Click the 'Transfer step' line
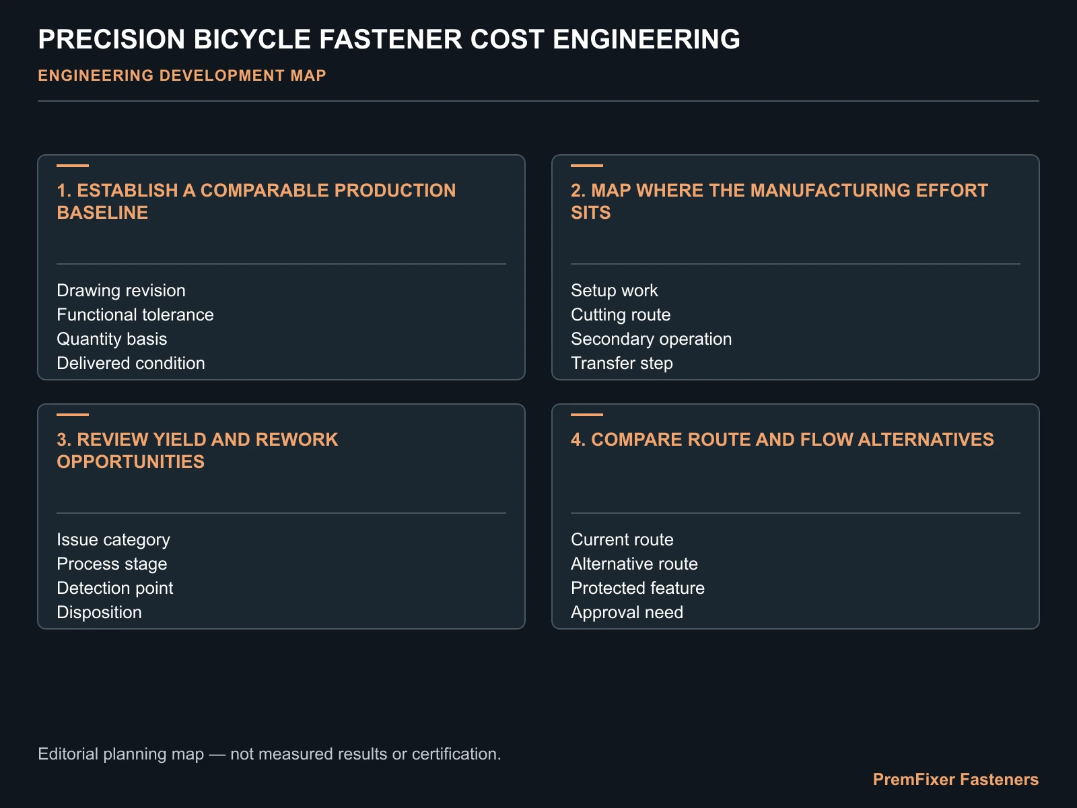This screenshot has height=808, width=1077. pyautogui.click(x=622, y=363)
